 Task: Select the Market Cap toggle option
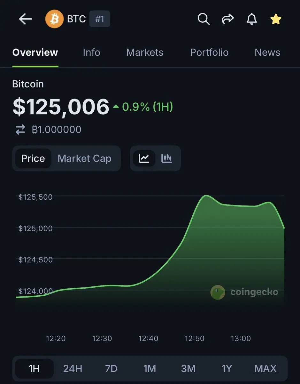[x=84, y=158]
